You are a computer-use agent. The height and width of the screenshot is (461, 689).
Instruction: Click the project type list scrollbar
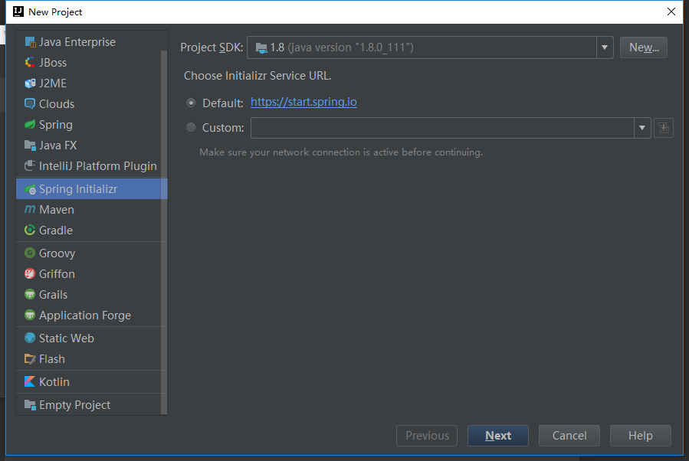(x=164, y=232)
